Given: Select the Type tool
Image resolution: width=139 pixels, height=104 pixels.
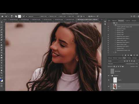Looking at the screenshot, I should click(x=1, y=63).
